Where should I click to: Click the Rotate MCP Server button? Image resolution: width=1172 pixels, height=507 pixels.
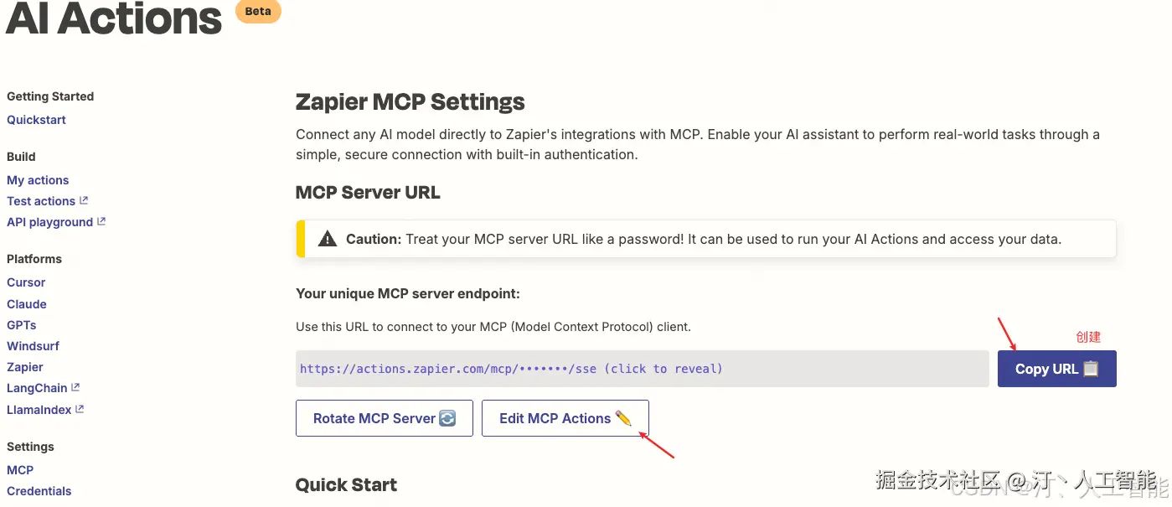(385, 418)
